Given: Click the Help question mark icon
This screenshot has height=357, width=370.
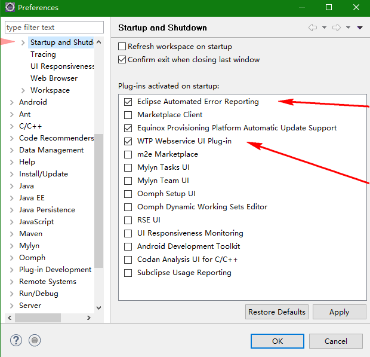Looking at the screenshot, I should (x=16, y=340).
